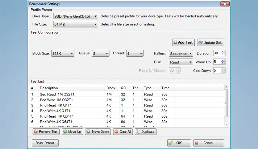Click the Update Sel. button
Image resolution: width=258 pixels, height=149 pixels.
pyautogui.click(x=210, y=43)
